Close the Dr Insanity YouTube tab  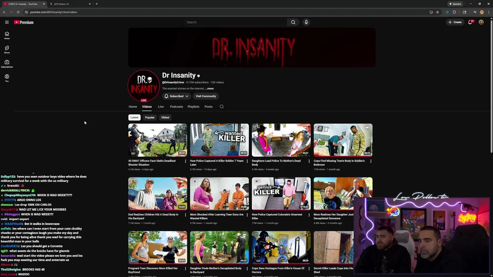pos(44,4)
